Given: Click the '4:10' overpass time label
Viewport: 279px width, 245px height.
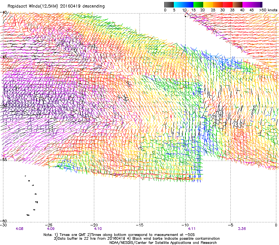Looking at the screenshot, I should point(98,229).
